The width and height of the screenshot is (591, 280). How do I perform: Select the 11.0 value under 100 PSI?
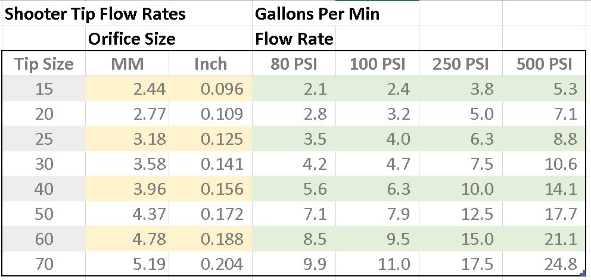pyautogui.click(x=377, y=263)
